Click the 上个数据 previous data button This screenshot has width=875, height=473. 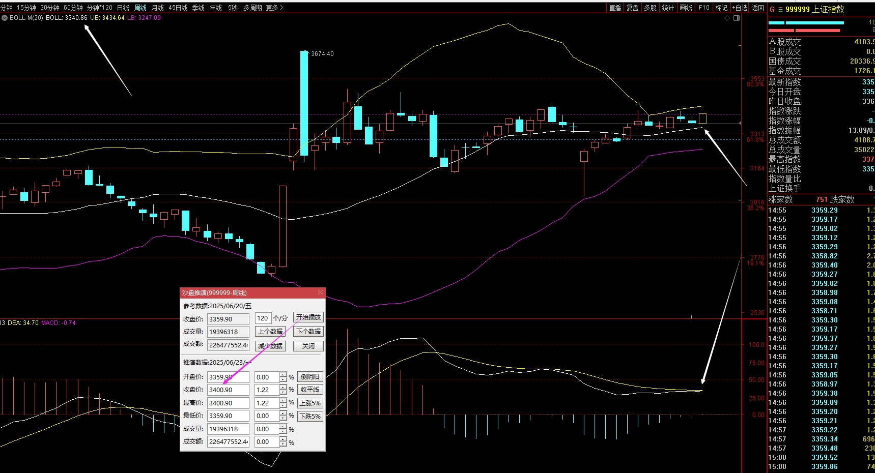point(270,332)
